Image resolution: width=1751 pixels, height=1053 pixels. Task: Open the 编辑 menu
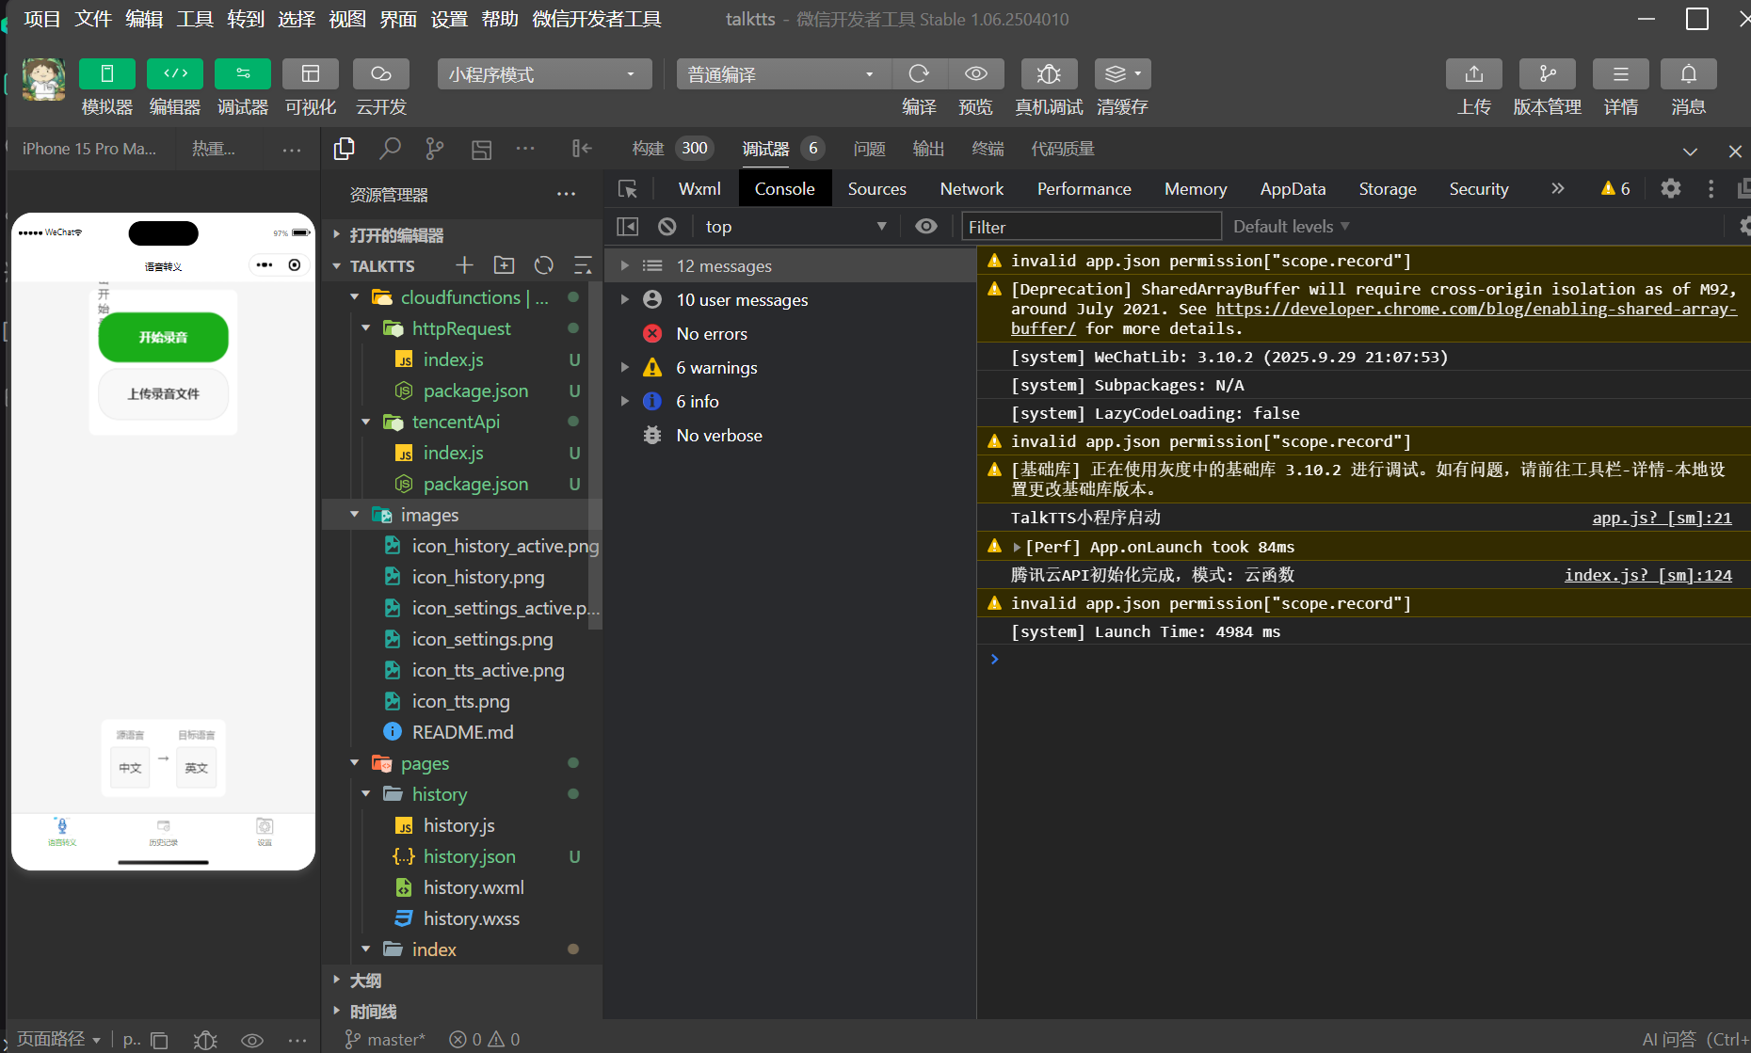pos(144,19)
